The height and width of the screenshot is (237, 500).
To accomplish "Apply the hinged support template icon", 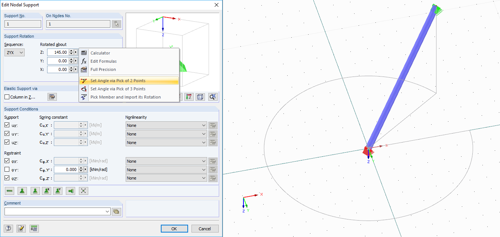I will (x=22, y=190).
